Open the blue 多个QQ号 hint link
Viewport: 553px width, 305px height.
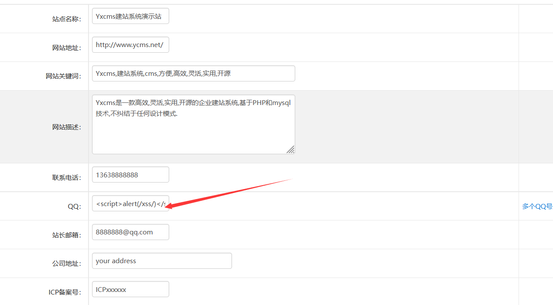pos(537,207)
